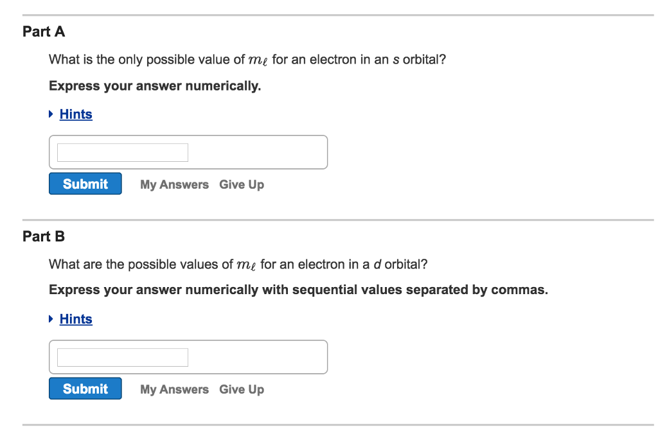Select the Part B section heading
Screen dimensions: 658x429
[x=43, y=236]
